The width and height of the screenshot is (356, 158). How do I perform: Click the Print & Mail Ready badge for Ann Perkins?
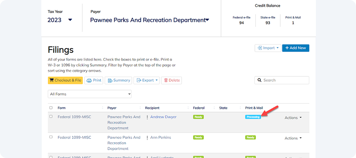coord(250,137)
